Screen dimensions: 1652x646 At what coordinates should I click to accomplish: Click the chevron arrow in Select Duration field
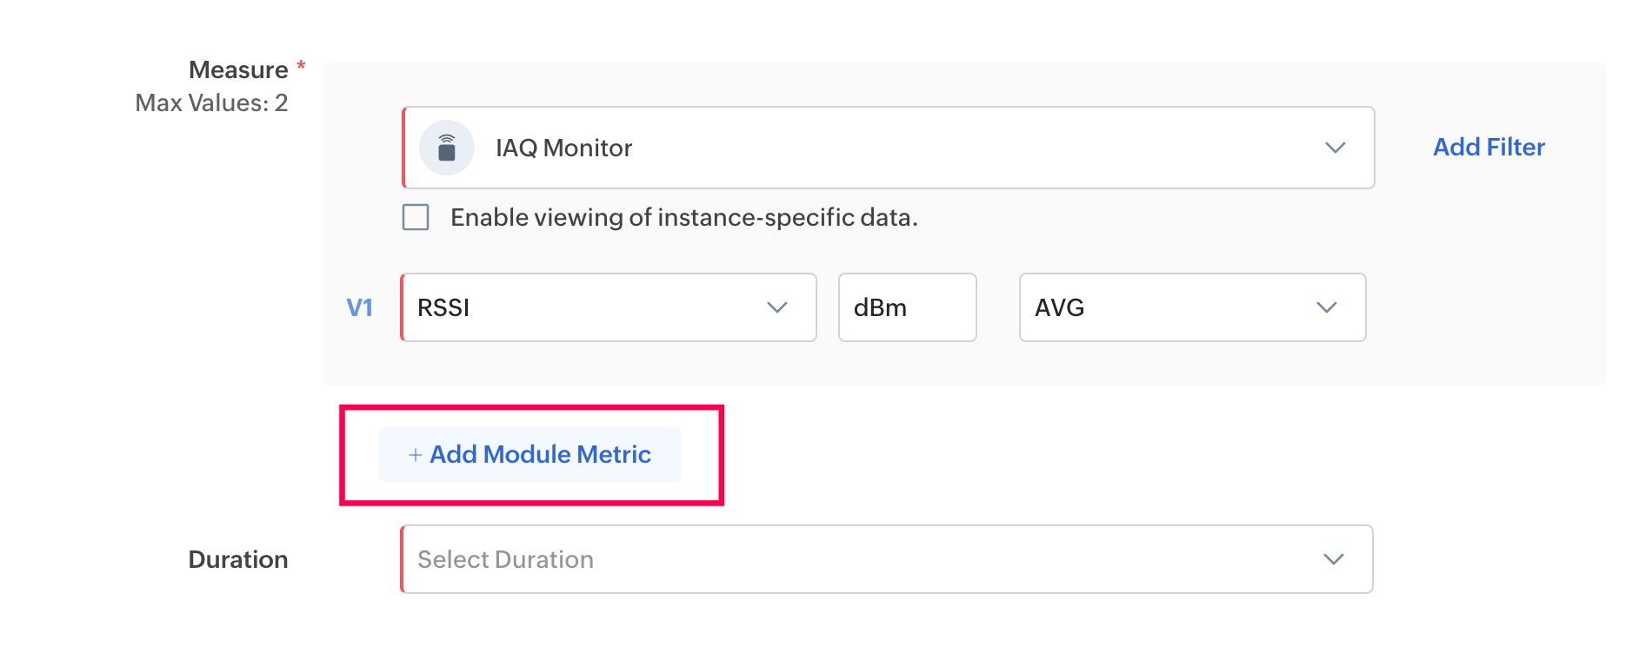click(x=1333, y=559)
